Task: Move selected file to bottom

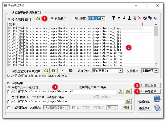Action: click(x=129, y=18)
